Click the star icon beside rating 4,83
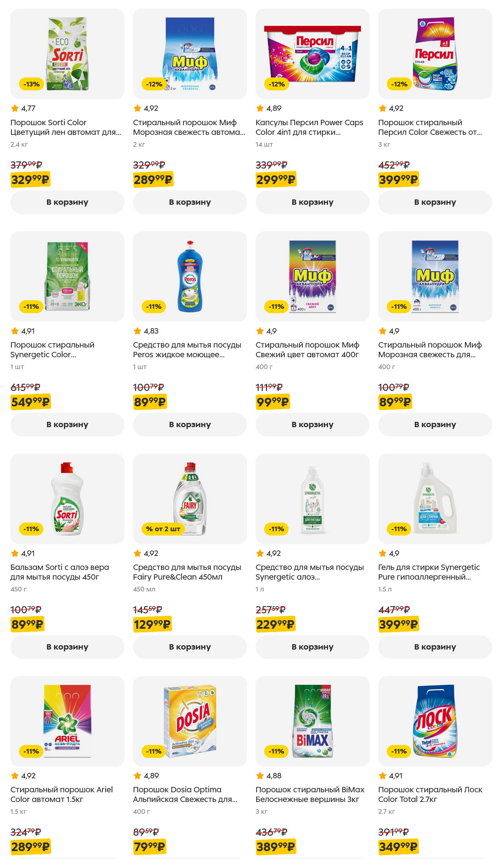 pyautogui.click(x=137, y=331)
